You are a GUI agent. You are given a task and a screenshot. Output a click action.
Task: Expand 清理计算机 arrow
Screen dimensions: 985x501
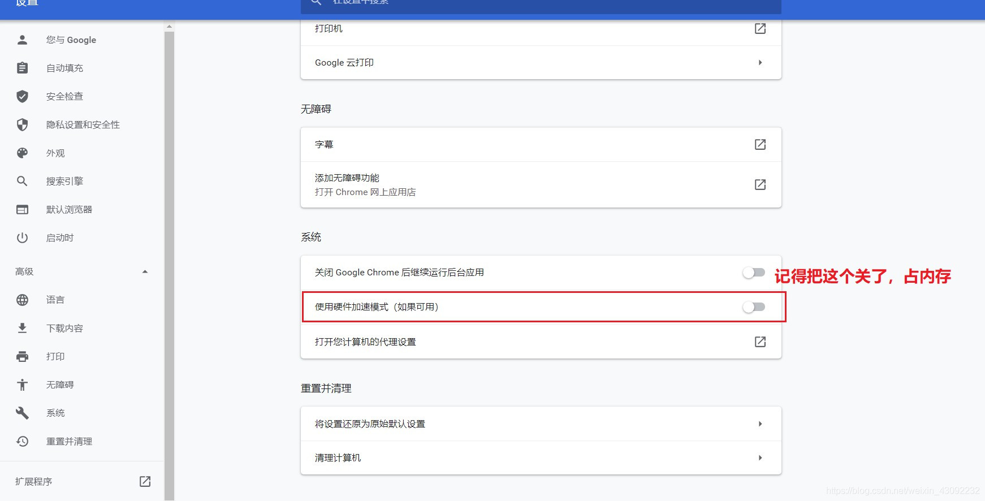[760, 457]
